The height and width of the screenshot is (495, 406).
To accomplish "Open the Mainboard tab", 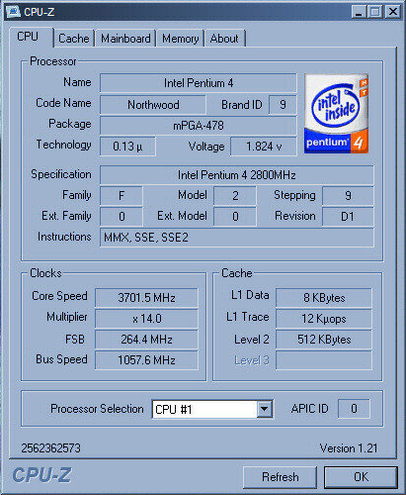I will (125, 39).
